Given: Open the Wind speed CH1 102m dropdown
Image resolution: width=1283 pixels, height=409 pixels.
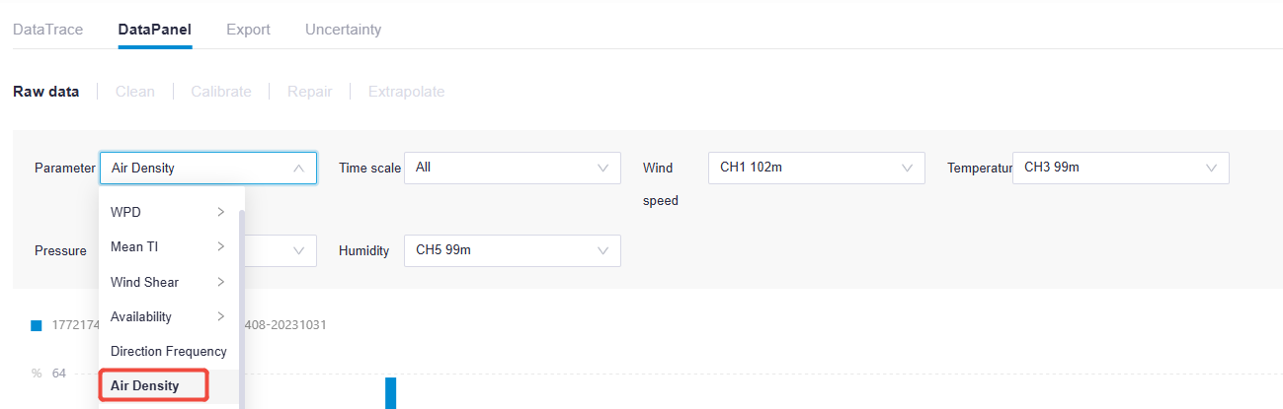Looking at the screenshot, I should [x=816, y=169].
